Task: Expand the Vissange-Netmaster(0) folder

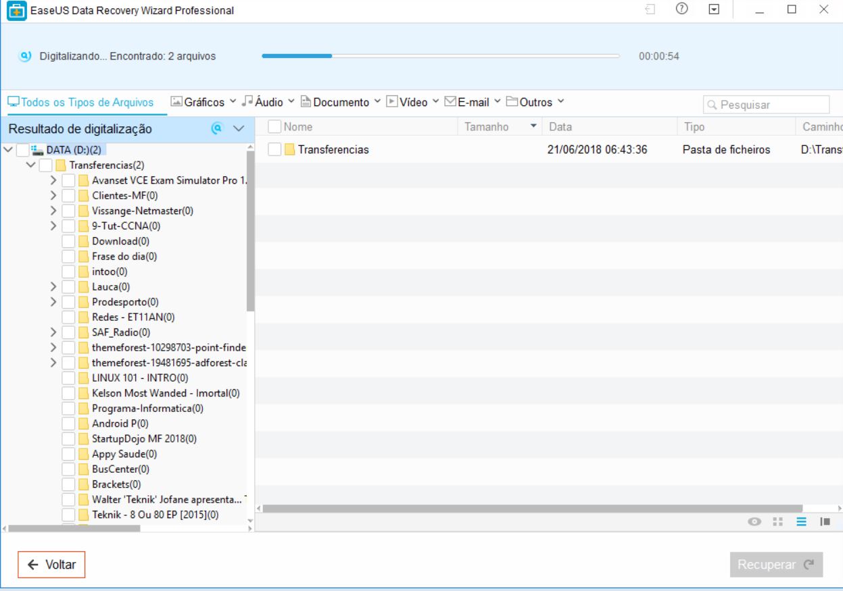Action: coord(53,211)
